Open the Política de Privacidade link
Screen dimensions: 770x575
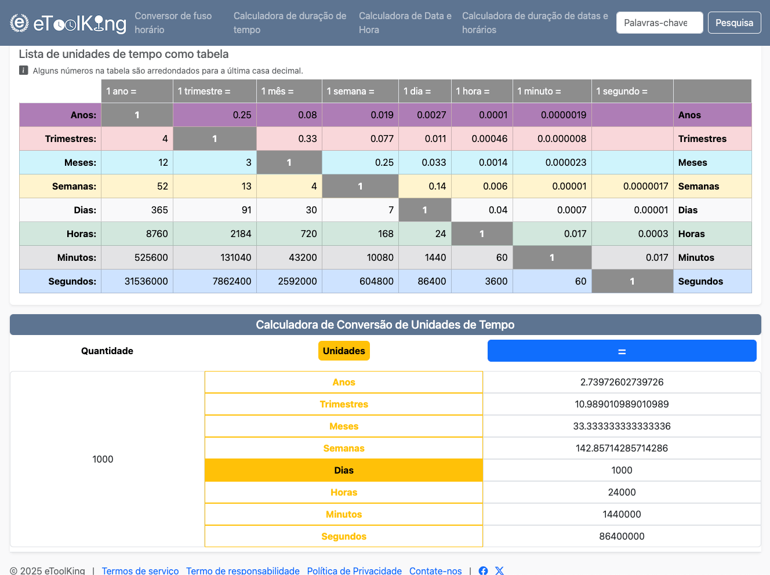(354, 571)
